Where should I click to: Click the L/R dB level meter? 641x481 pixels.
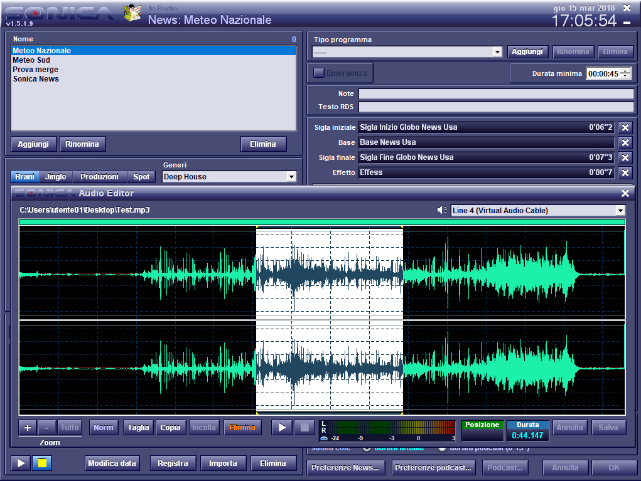coord(387,431)
